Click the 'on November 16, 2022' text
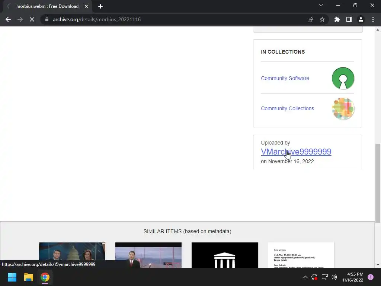This screenshot has height=286, width=381. pos(288,161)
